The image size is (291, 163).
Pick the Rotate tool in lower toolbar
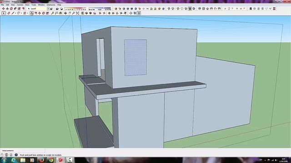click(44, 13)
